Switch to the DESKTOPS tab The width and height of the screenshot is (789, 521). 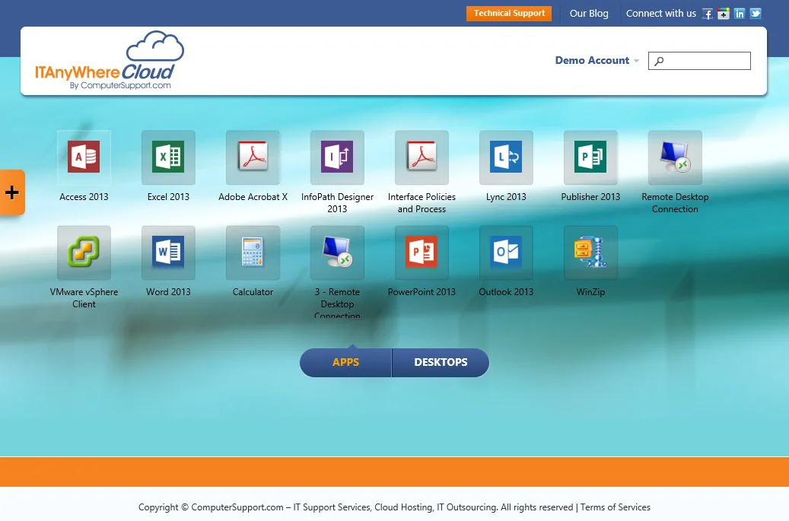click(x=441, y=363)
